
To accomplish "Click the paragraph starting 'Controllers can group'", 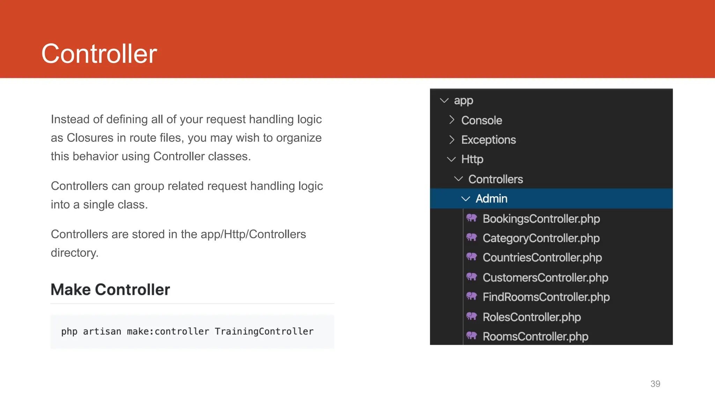I will 187,195.
